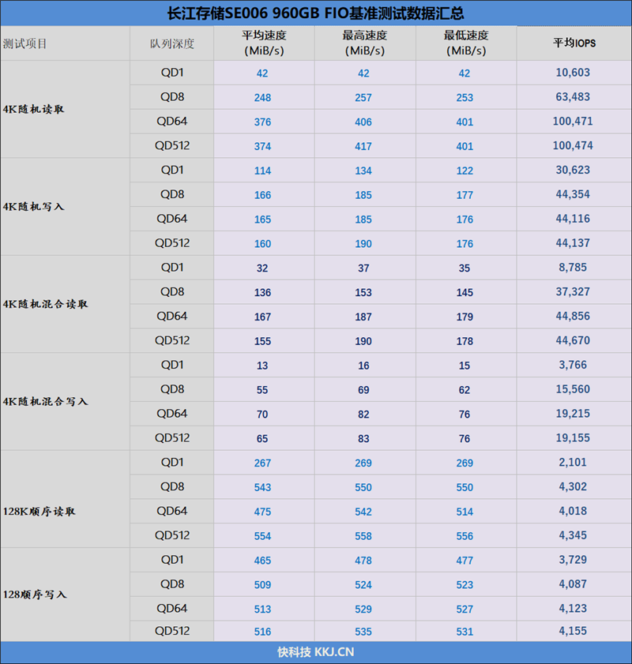Click average speed 13 in 4K随机混合写入 QD1
The image size is (632, 664).
(262, 366)
